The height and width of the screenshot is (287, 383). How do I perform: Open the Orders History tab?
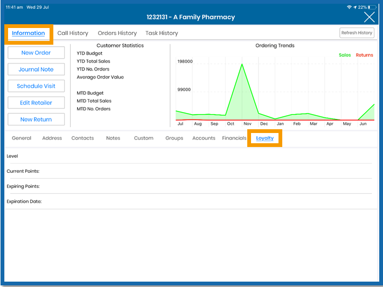click(x=117, y=33)
